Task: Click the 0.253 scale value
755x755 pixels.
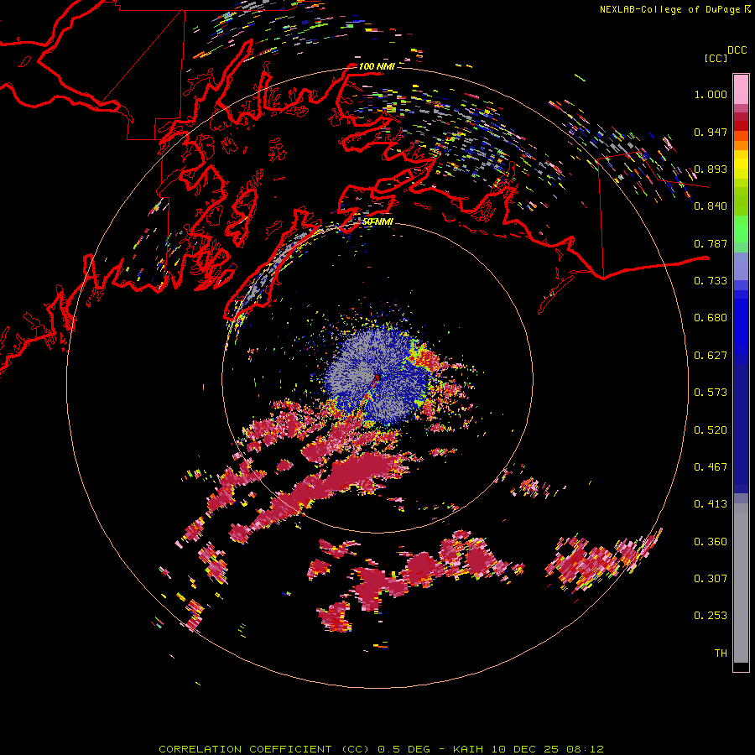Action: pos(711,616)
